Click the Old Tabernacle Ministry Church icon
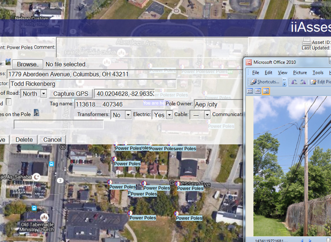This screenshot has height=242, width=331. coord(44,217)
